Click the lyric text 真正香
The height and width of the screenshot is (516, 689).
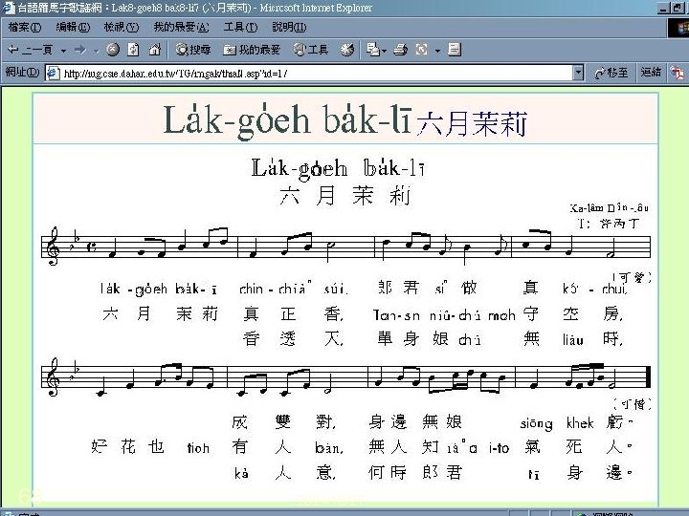(293, 314)
